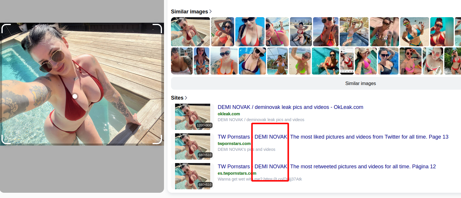Open the site thumbnail labeled 1200×900
The image size is (461, 198).
pyautogui.click(x=193, y=117)
